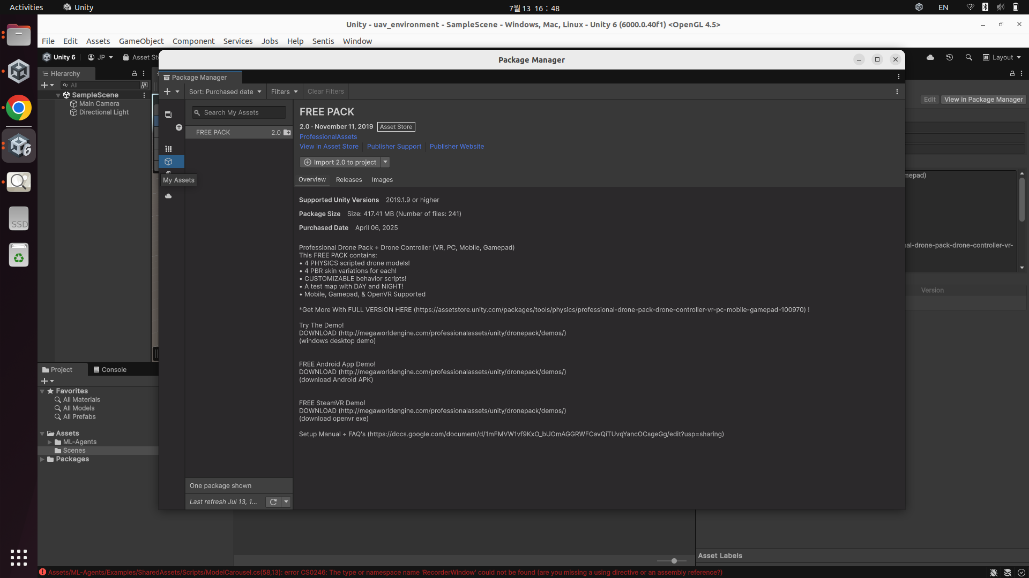
Task: Collapse the SampleScene hierarchy node
Action: [x=58, y=95]
